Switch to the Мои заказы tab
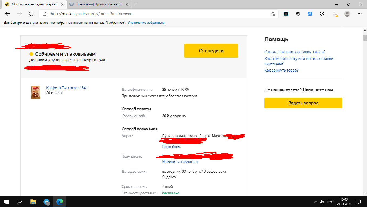This screenshot has width=367, height=207. coord(34,4)
